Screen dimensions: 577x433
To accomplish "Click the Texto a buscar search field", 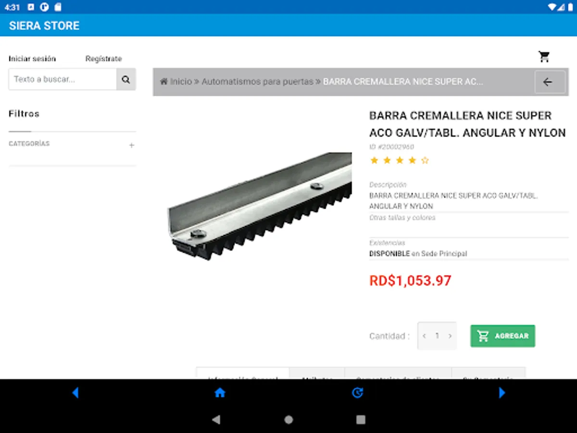I will 63,79.
